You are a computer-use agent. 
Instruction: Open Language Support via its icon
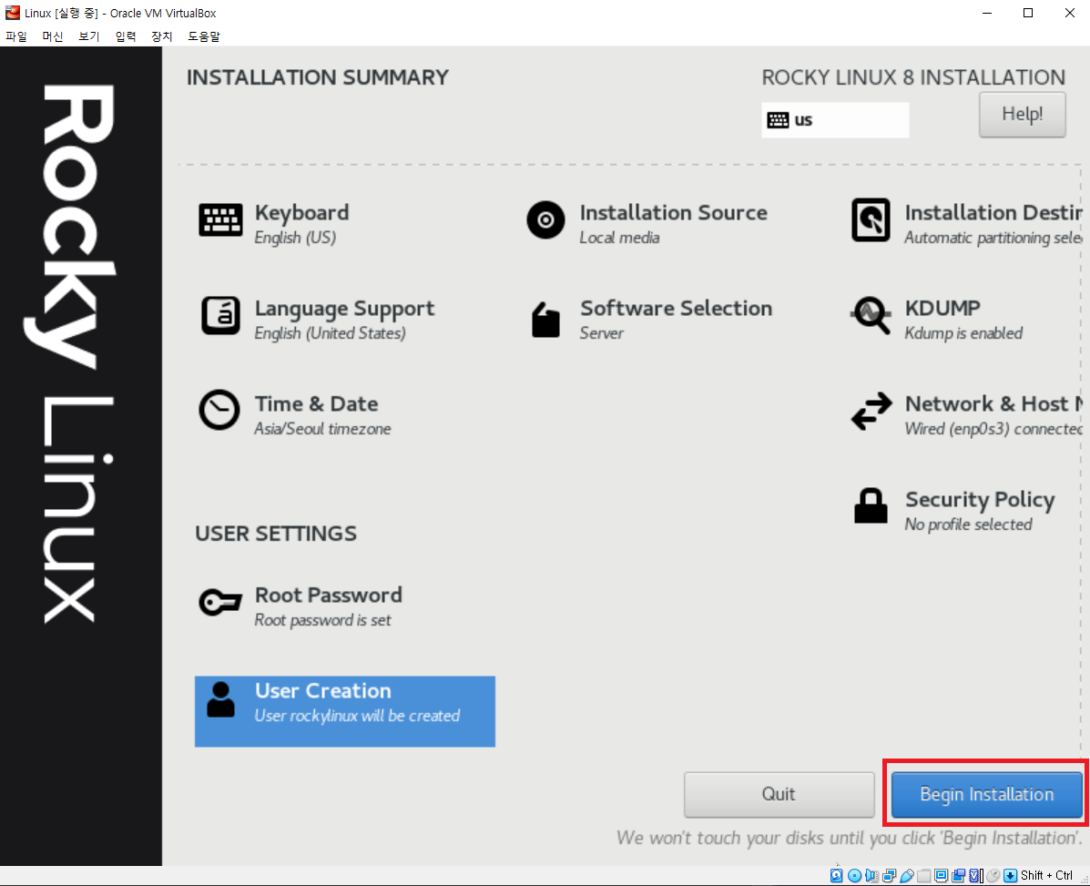pos(220,315)
